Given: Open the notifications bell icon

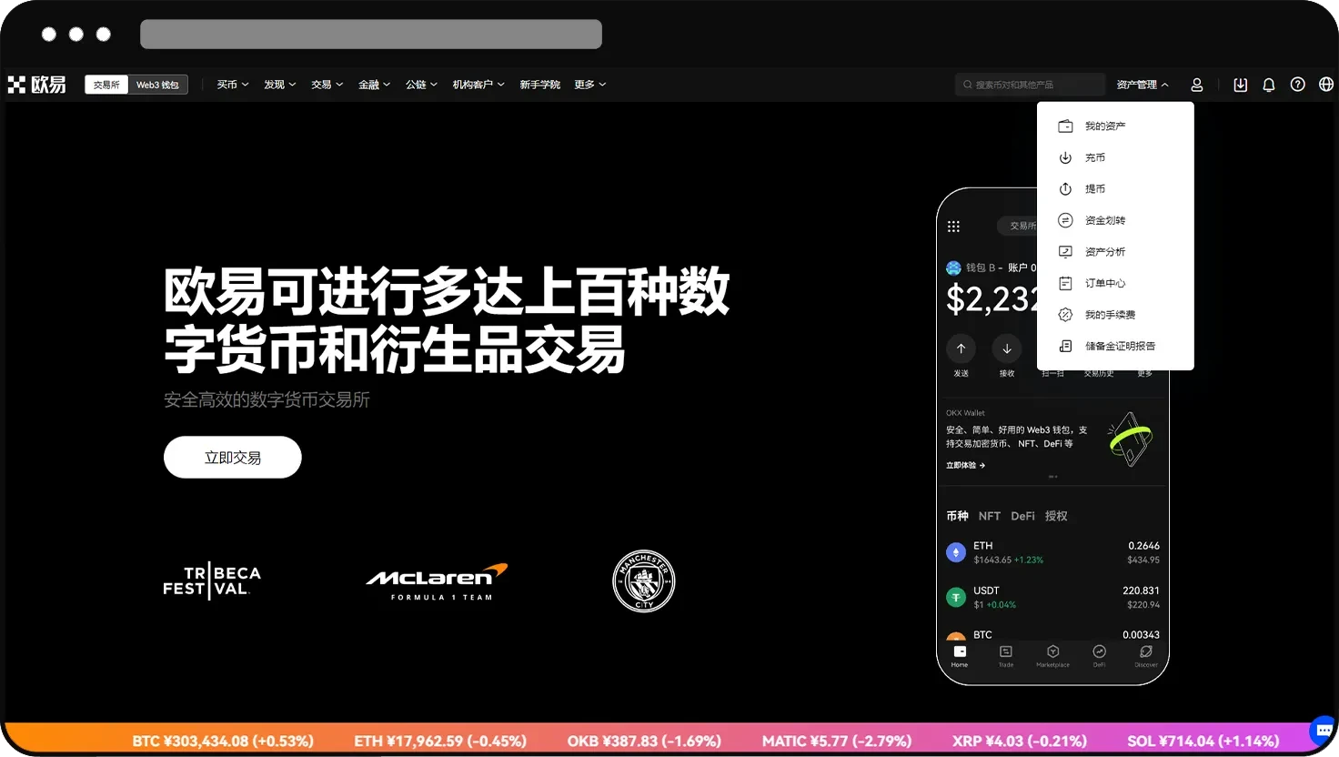Looking at the screenshot, I should tap(1268, 85).
